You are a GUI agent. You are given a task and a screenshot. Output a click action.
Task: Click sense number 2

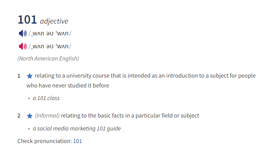tap(19, 116)
